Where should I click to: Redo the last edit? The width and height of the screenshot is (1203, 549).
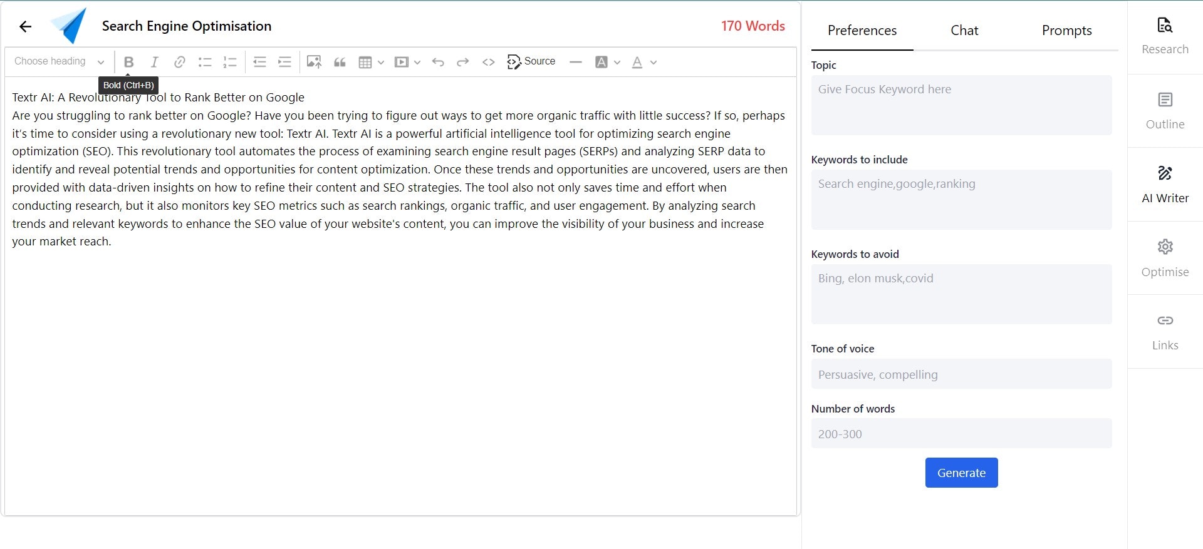pos(463,62)
